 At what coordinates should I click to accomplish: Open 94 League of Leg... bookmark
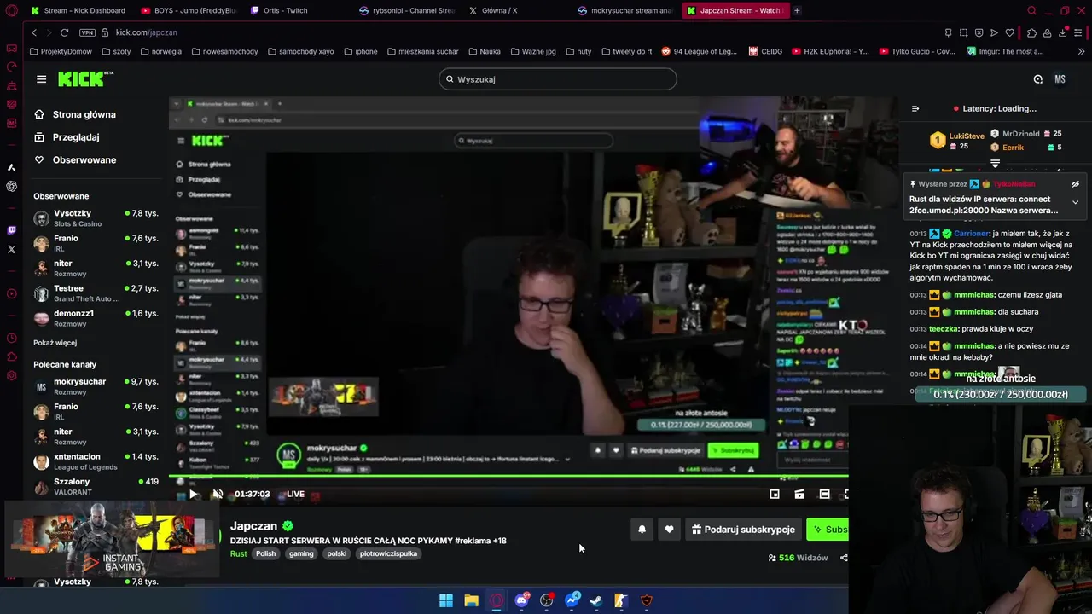(700, 51)
